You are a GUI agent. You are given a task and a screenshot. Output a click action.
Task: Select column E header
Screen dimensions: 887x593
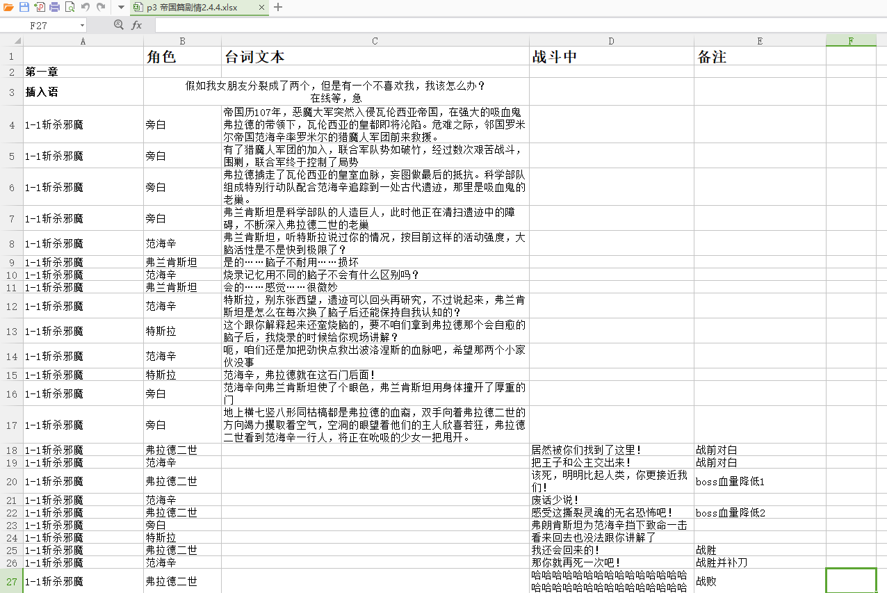point(760,40)
